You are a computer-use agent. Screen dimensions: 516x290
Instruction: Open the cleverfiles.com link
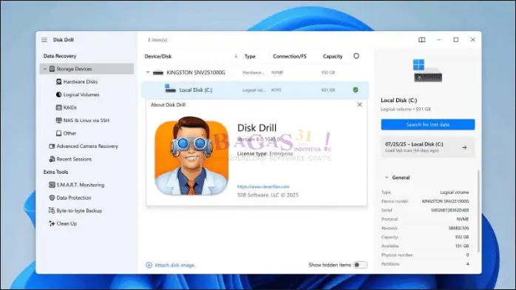[x=263, y=186]
